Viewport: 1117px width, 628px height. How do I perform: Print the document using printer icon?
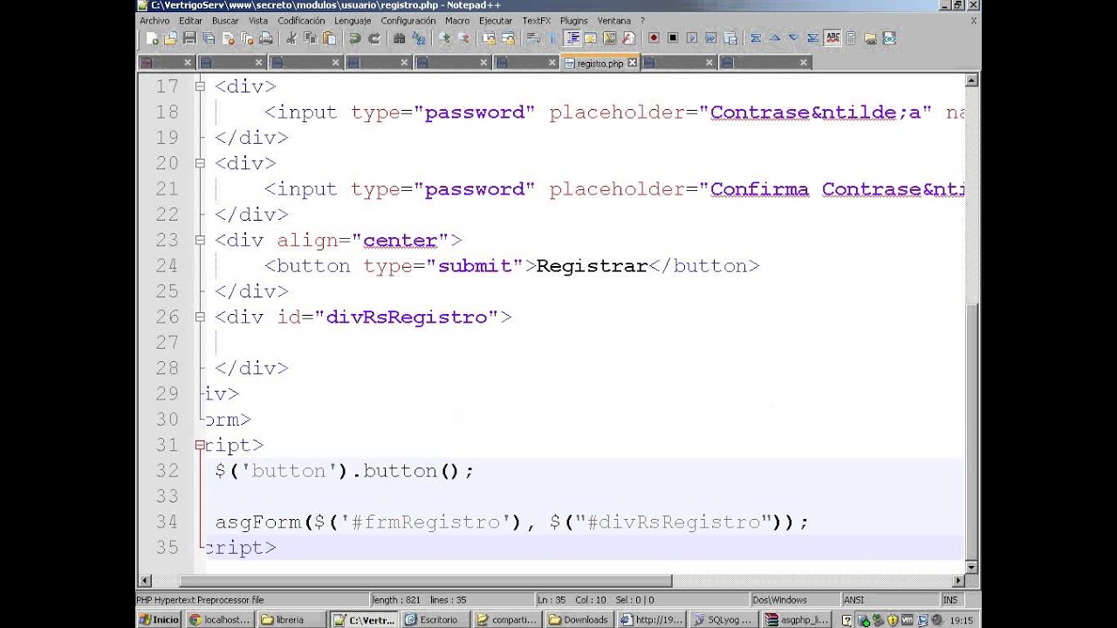click(x=266, y=38)
